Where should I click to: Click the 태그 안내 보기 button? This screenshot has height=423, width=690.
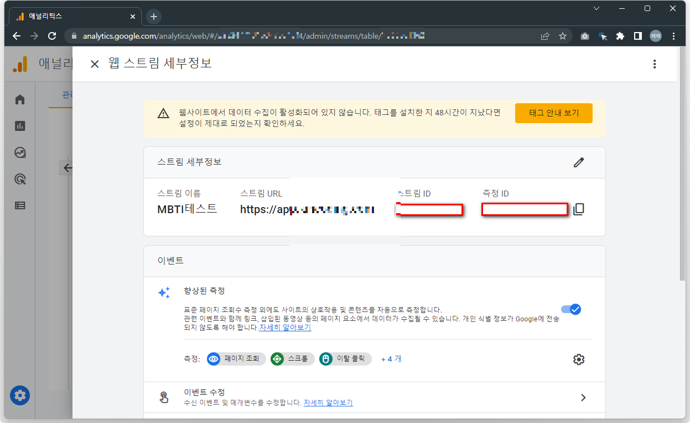pyautogui.click(x=553, y=113)
